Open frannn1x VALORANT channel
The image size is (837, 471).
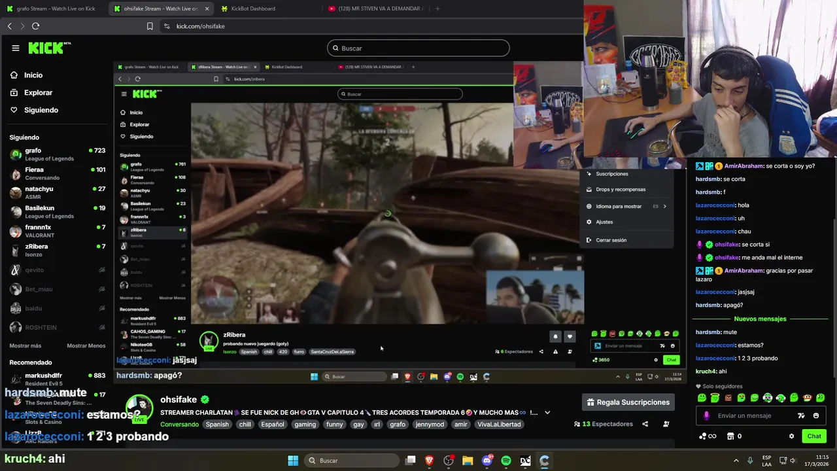pos(58,231)
